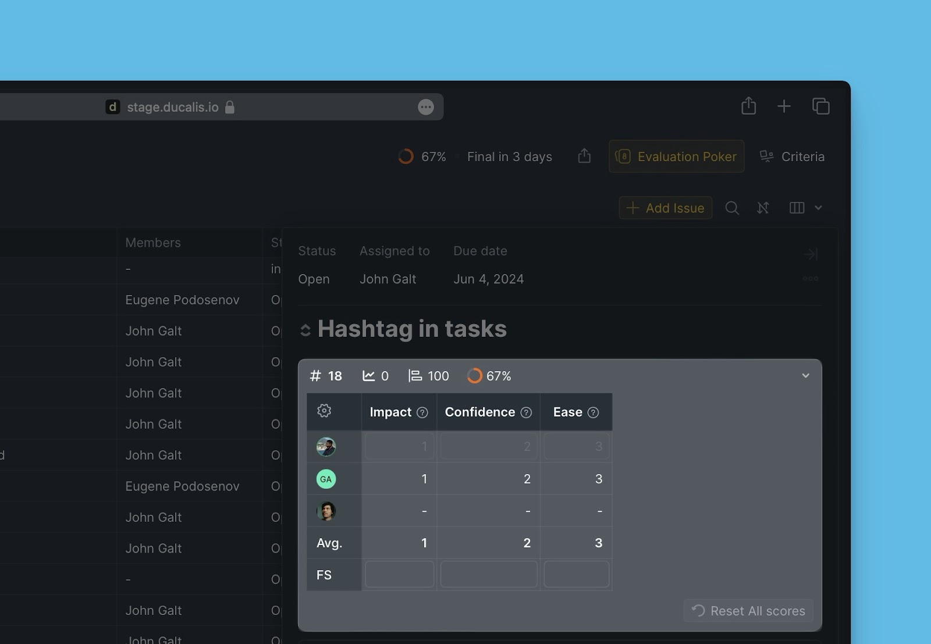
Task: Click the sorting arrows icon
Action: point(763,208)
